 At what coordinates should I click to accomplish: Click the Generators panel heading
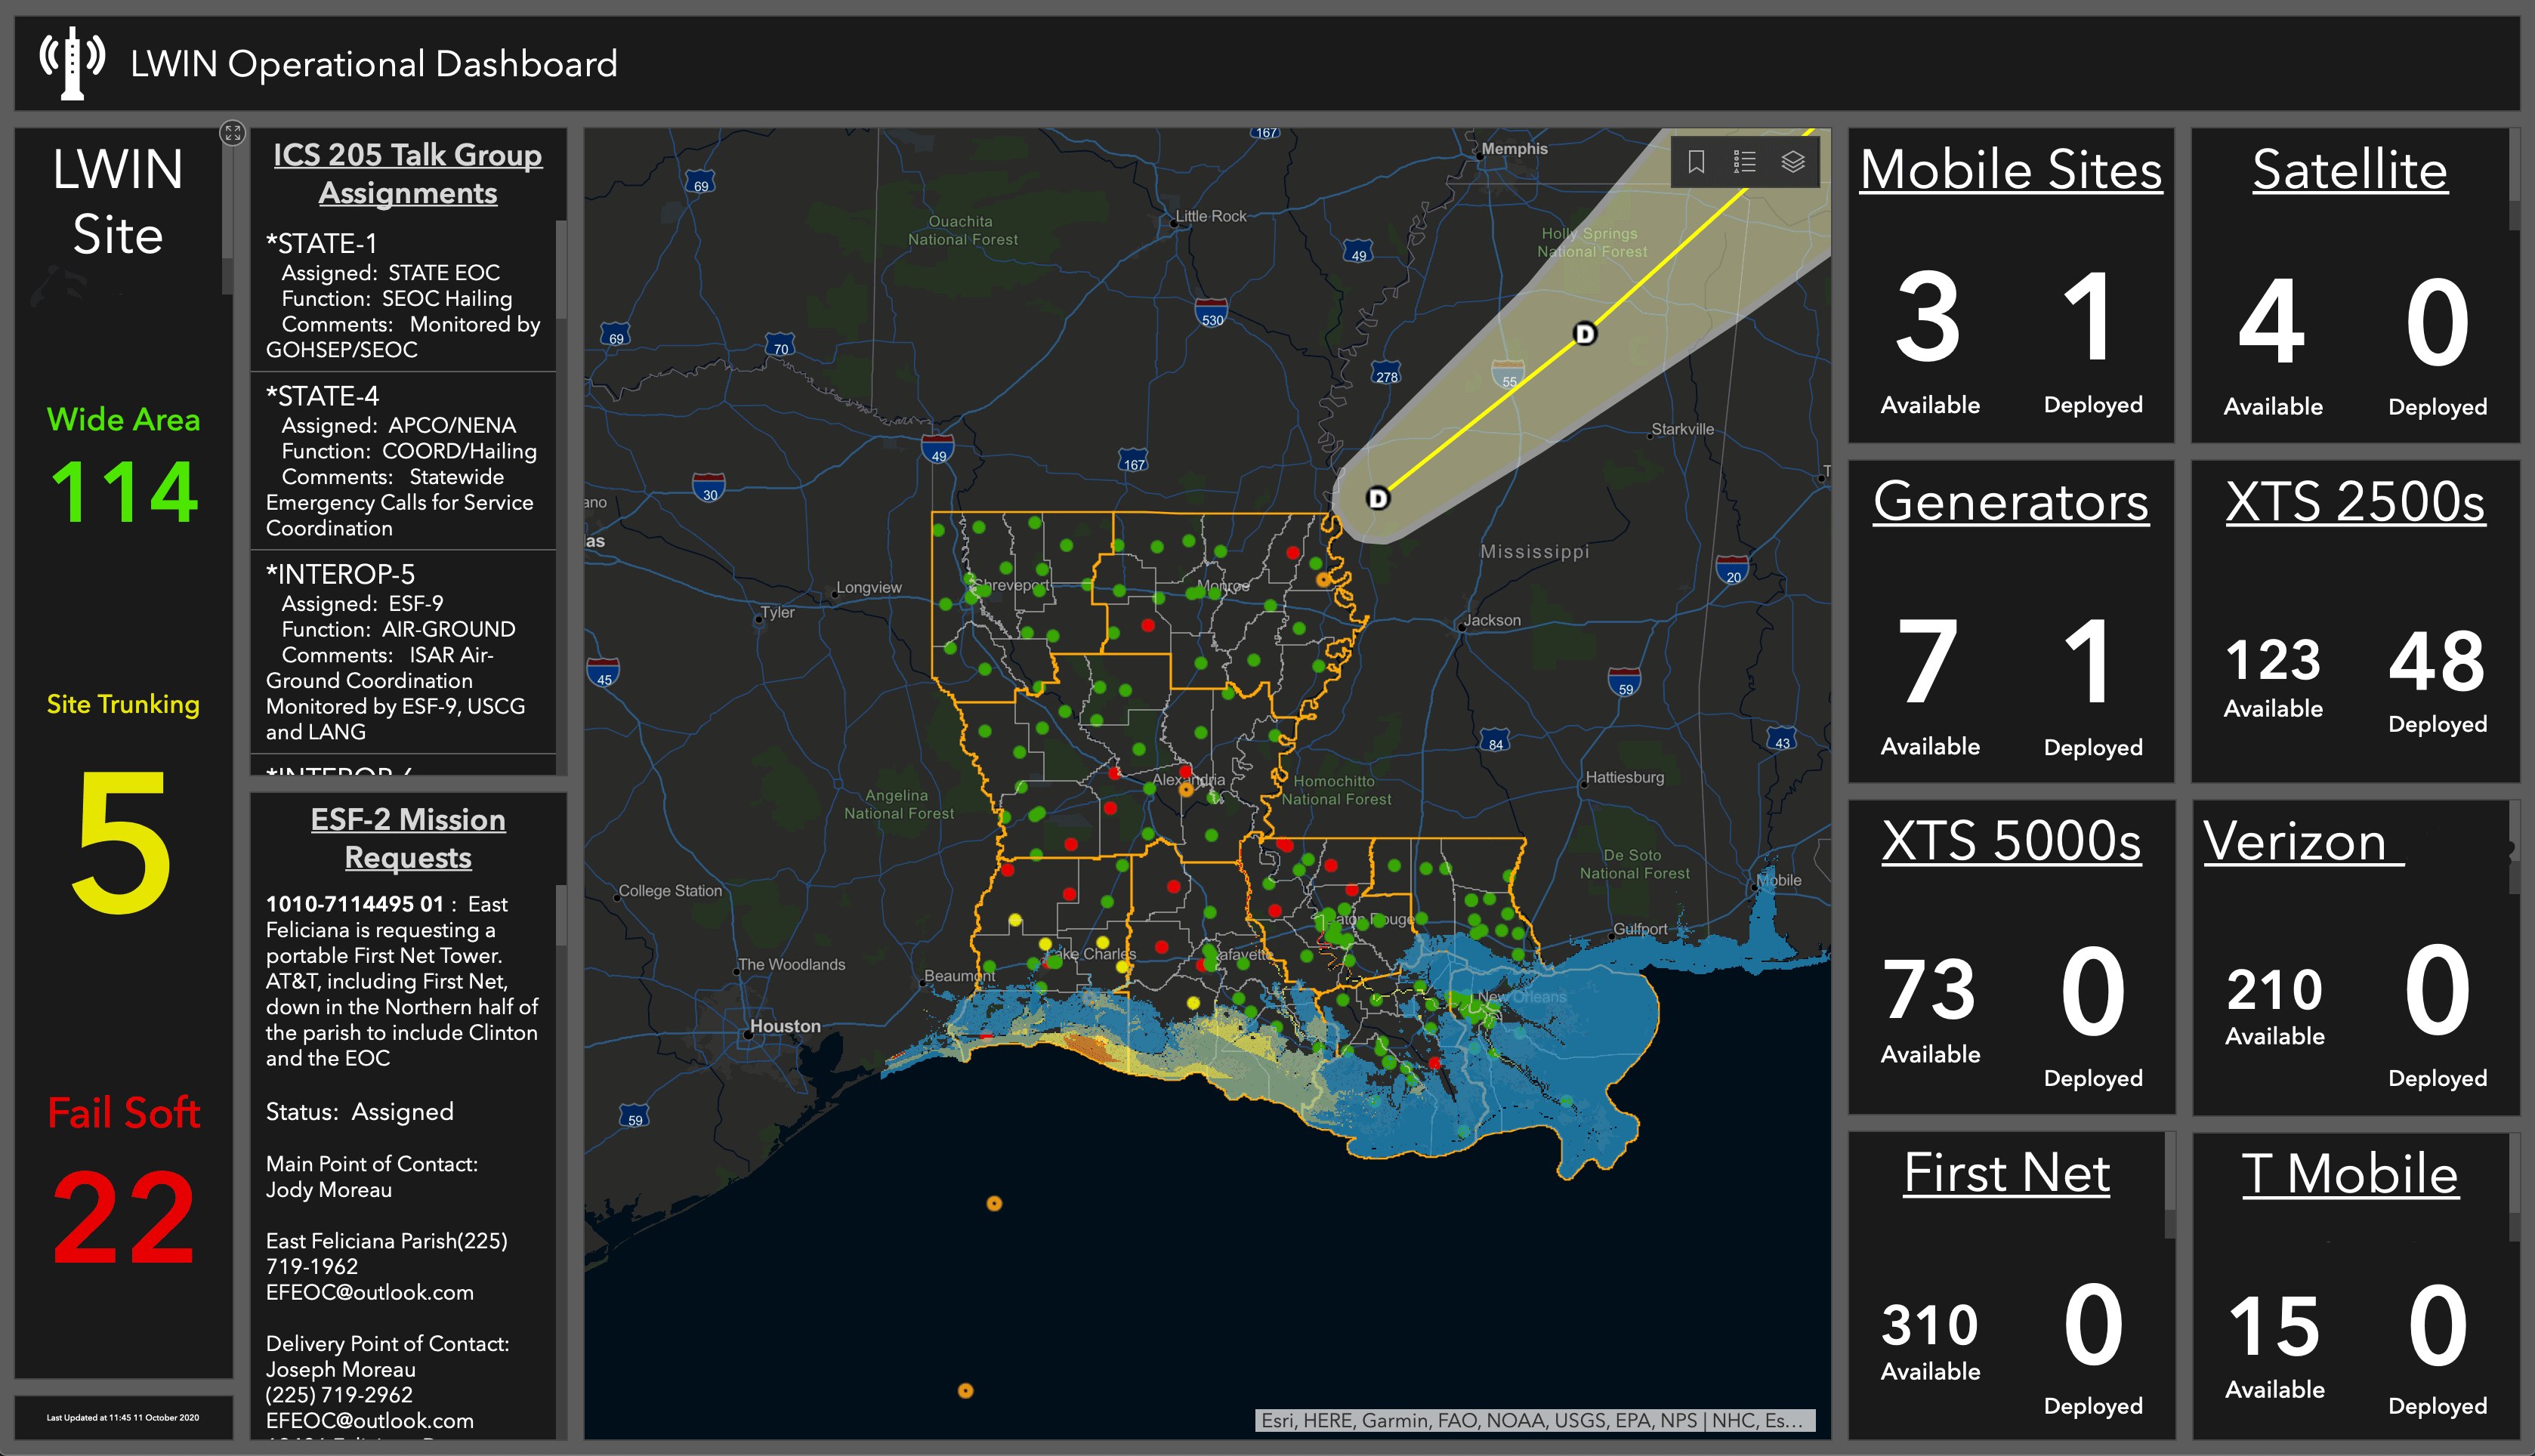click(2011, 501)
